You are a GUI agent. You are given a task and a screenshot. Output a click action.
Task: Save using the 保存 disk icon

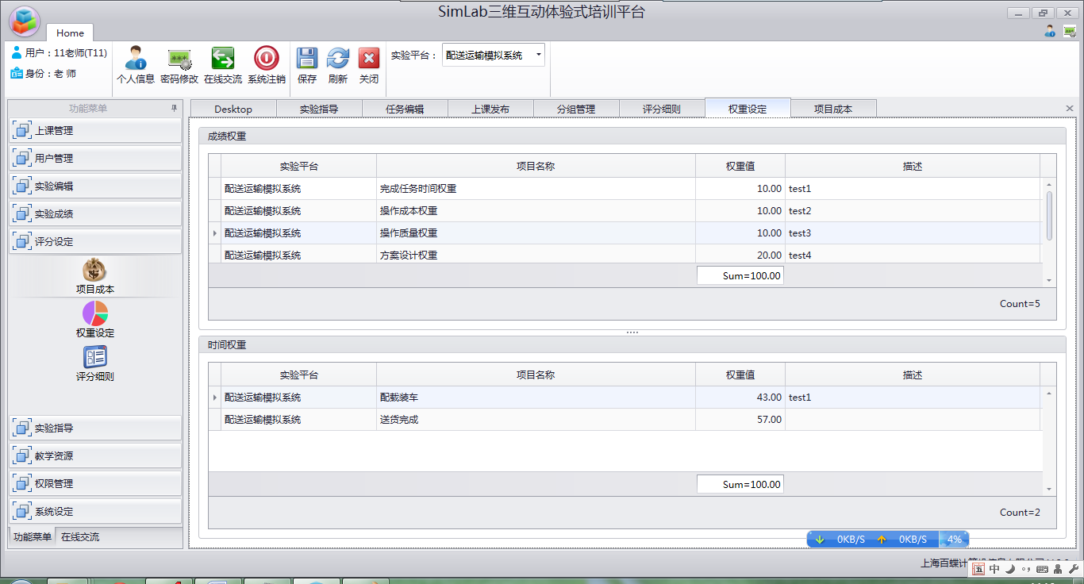click(x=307, y=60)
